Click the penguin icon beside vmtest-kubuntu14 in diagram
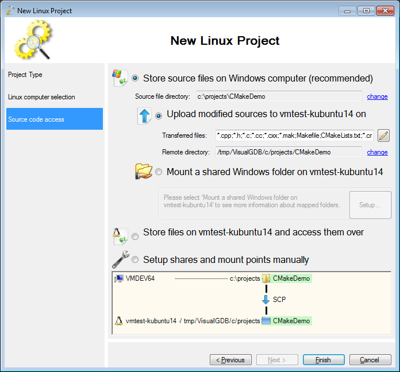Image resolution: width=400 pixels, height=372 pixels. pyautogui.click(x=118, y=321)
